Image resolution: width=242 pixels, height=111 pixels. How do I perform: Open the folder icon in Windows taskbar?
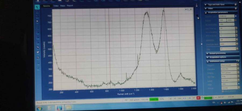click(x=69, y=108)
